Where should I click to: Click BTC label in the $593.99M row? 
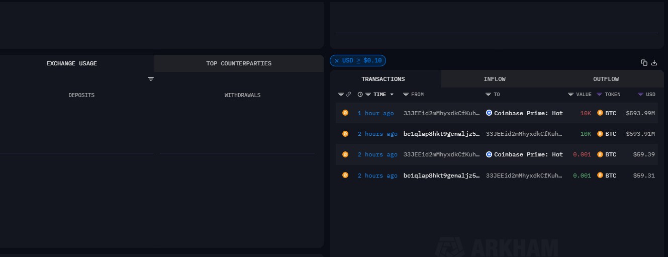click(x=611, y=113)
